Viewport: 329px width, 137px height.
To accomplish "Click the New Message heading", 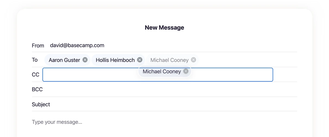I will tap(164, 28).
